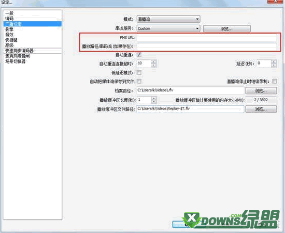285x233 pixels.
Task: Select 编码 in the settings list
Action: (9, 19)
